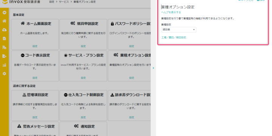Click the 管理項目設定 card title

pos(37,95)
